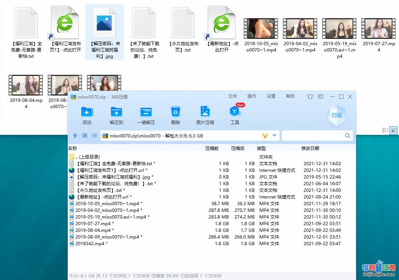Open the yellow V member dropdown
399x280 pixels.
click(x=266, y=136)
